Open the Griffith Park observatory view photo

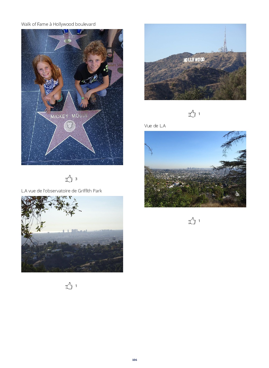click(x=72, y=234)
